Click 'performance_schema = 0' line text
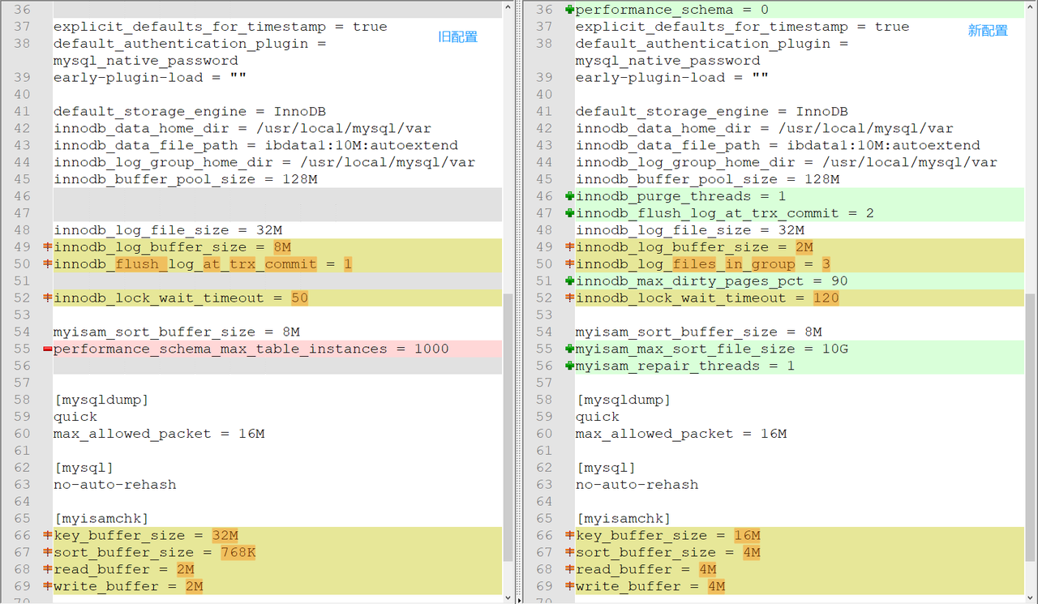This screenshot has height=604, width=1038. [x=672, y=10]
